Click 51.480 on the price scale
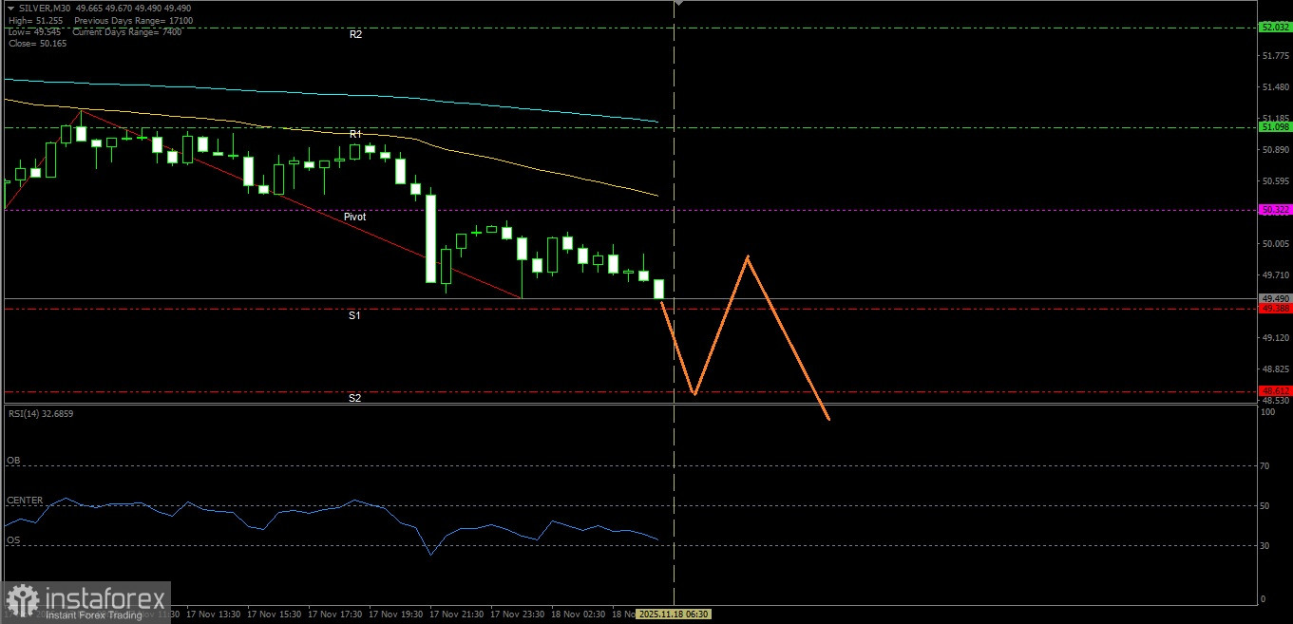 tap(1274, 87)
